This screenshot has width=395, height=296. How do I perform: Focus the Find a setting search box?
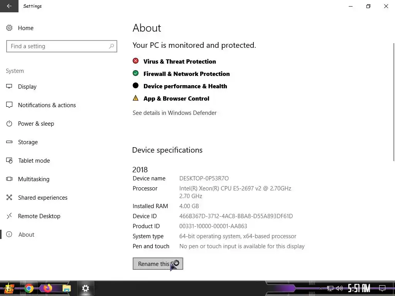click(x=62, y=46)
